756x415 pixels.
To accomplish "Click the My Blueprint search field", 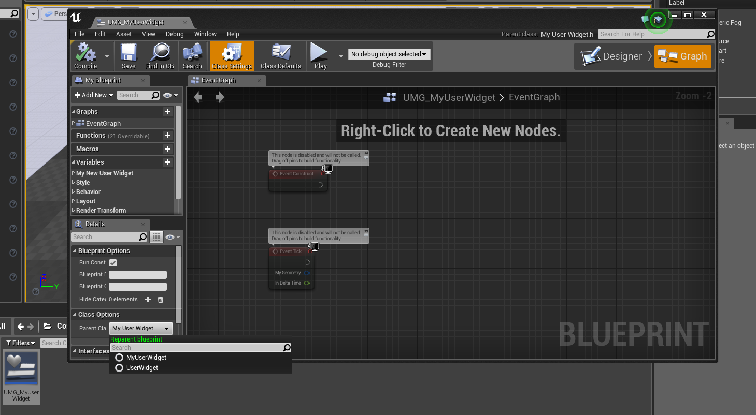I will point(139,95).
